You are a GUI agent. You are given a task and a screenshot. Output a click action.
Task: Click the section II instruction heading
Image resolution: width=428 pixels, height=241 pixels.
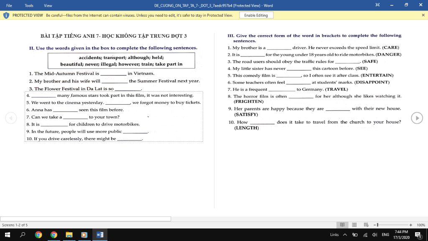click(x=113, y=48)
